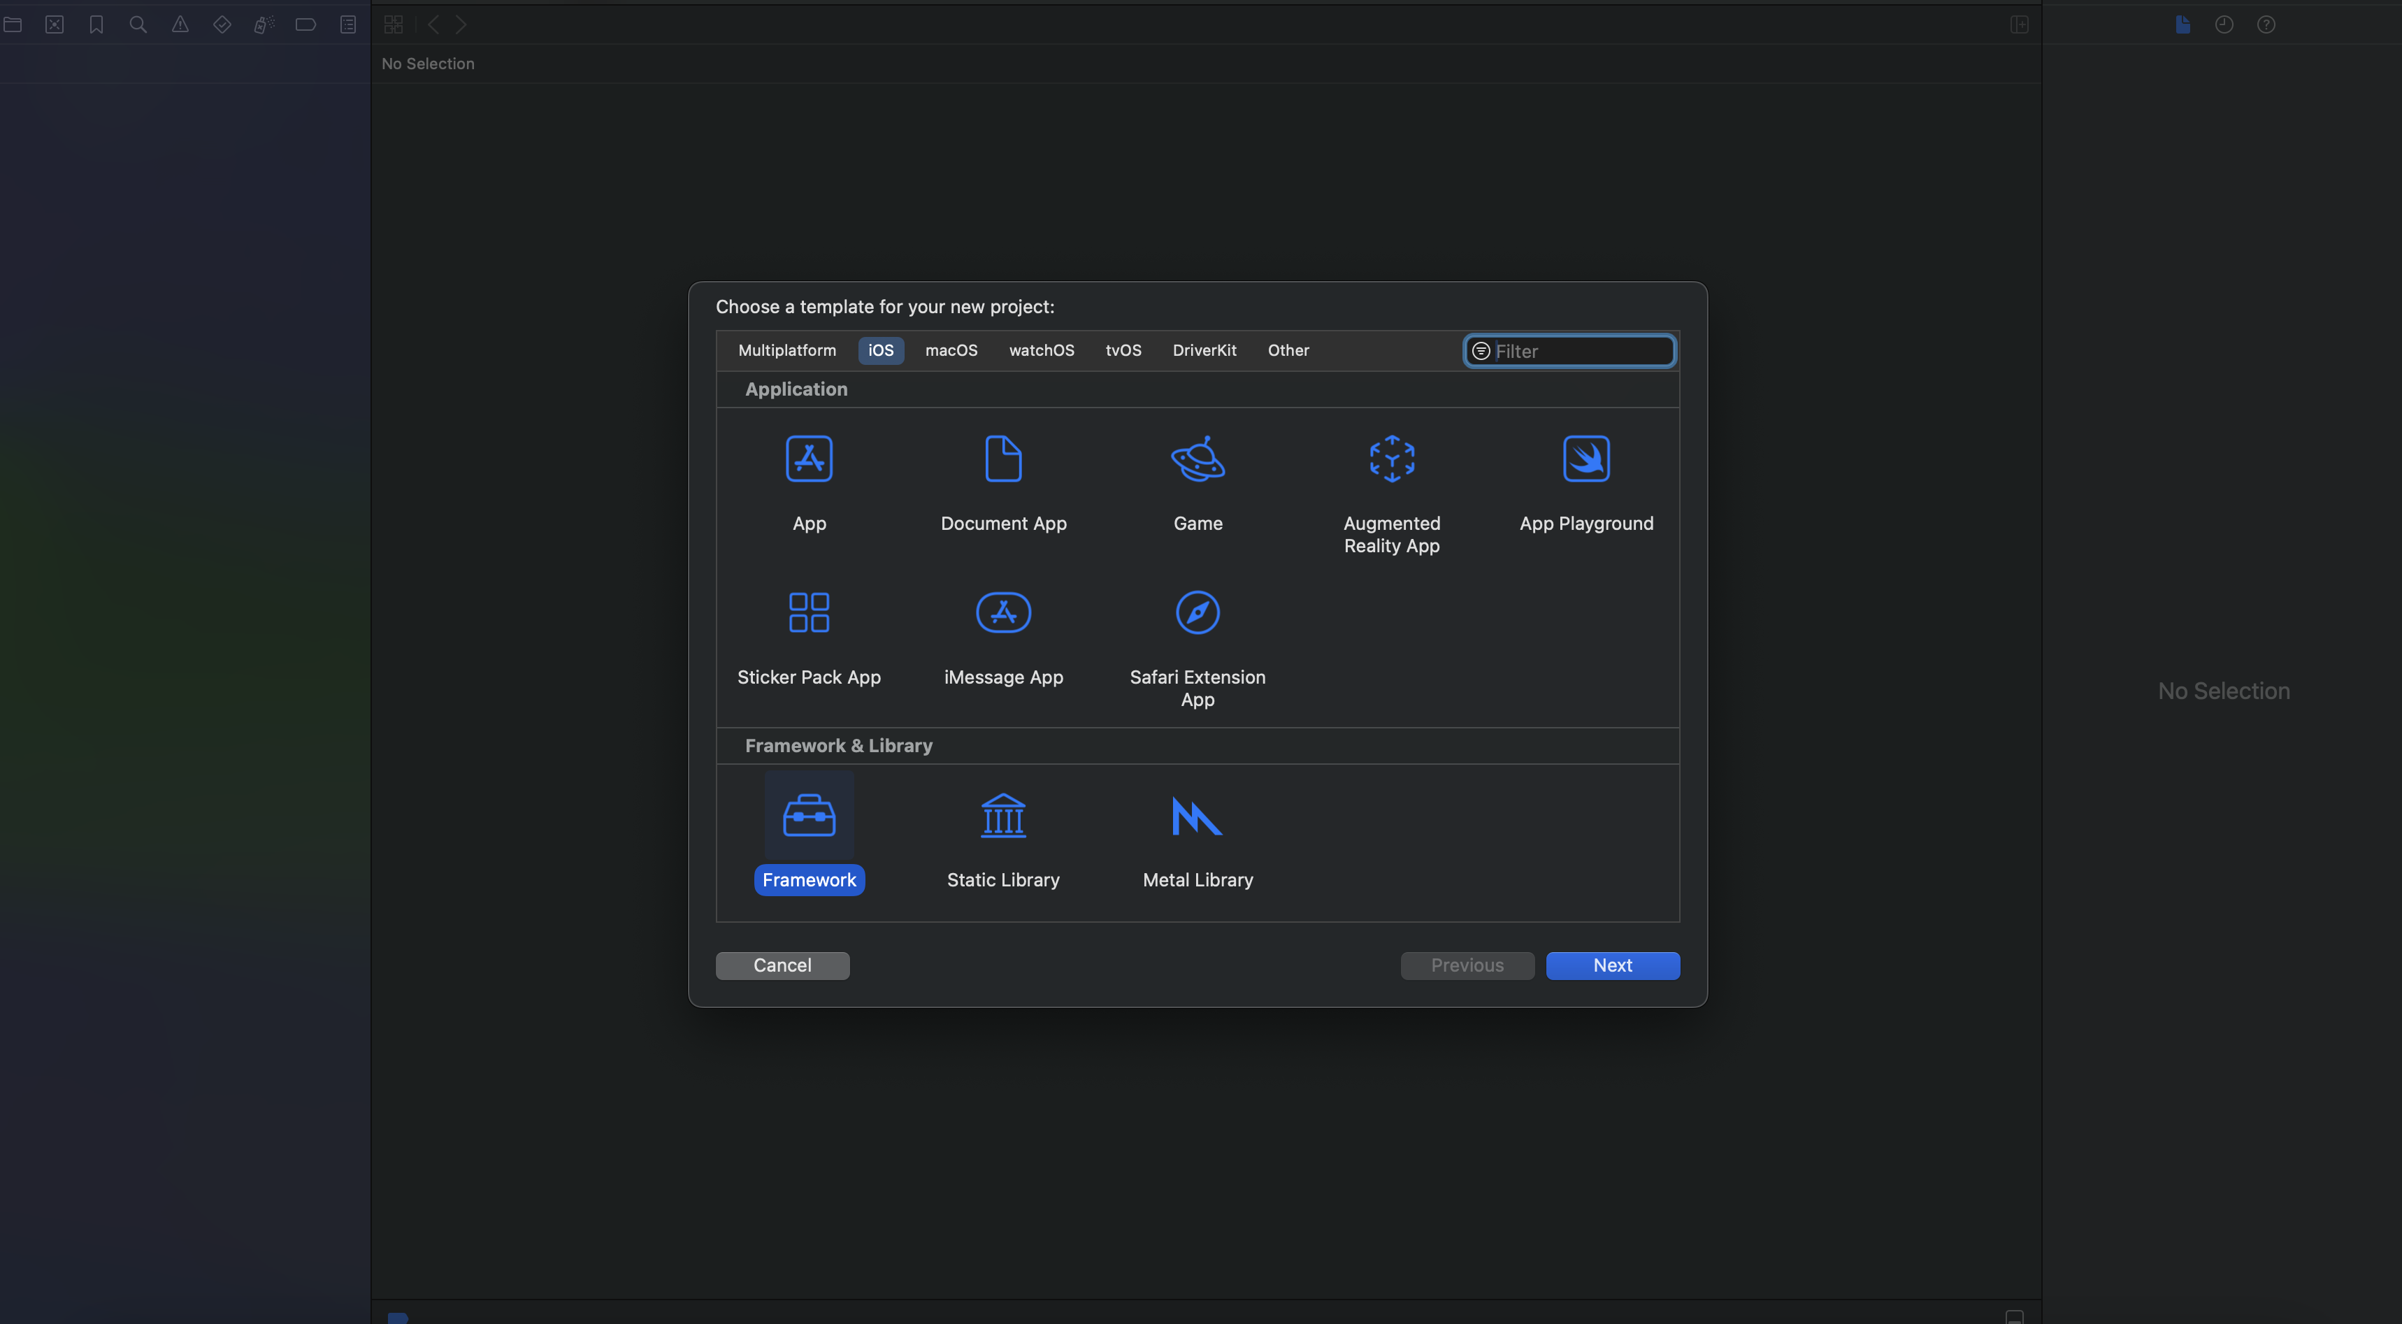Image resolution: width=2402 pixels, height=1324 pixels.
Task: Cancel the new project dialog
Action: pos(782,966)
